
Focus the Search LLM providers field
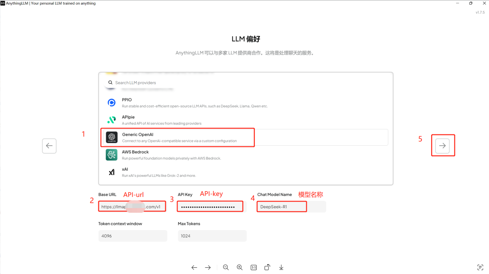tap(246, 82)
